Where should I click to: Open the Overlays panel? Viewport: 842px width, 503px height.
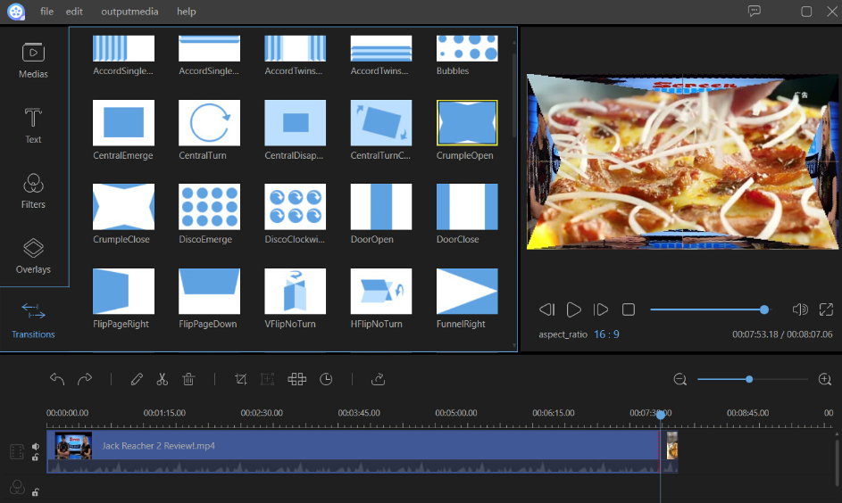pyautogui.click(x=33, y=255)
